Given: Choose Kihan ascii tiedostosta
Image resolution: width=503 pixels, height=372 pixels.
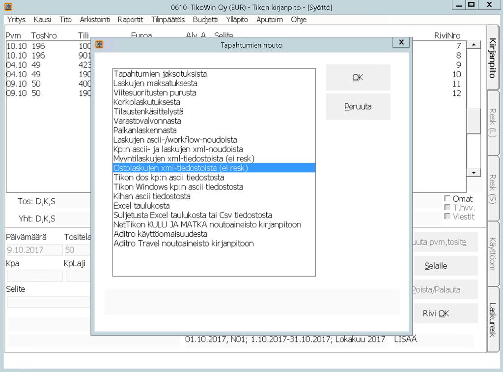Looking at the screenshot, I should pos(214,196).
